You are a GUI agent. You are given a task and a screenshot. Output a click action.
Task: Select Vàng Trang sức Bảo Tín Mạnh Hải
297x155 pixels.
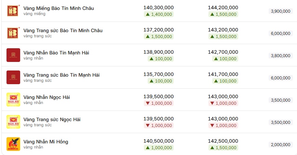click(62, 75)
